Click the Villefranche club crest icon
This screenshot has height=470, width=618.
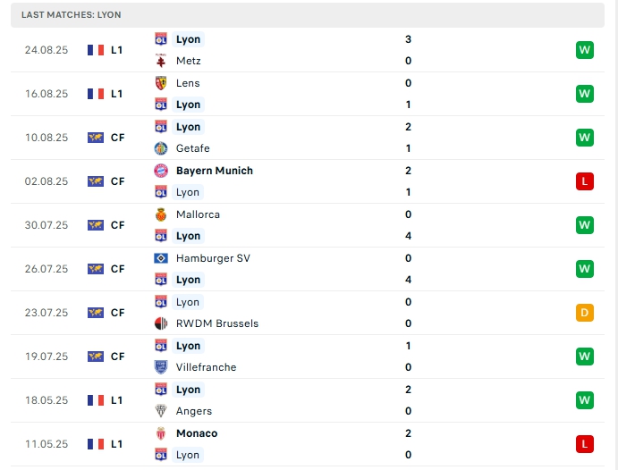pyautogui.click(x=161, y=367)
